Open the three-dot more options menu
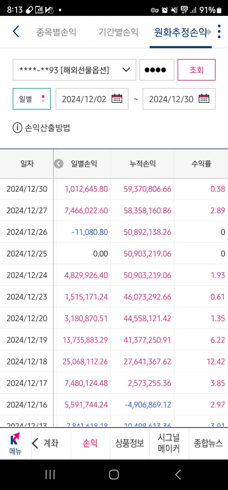 click(x=219, y=32)
